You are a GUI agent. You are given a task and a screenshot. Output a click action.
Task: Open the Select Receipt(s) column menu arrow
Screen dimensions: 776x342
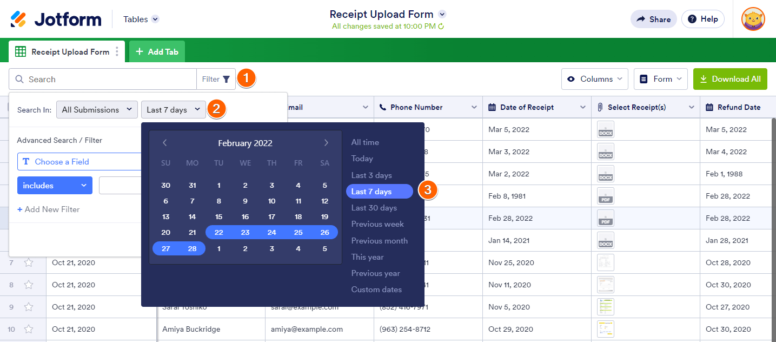pos(691,107)
